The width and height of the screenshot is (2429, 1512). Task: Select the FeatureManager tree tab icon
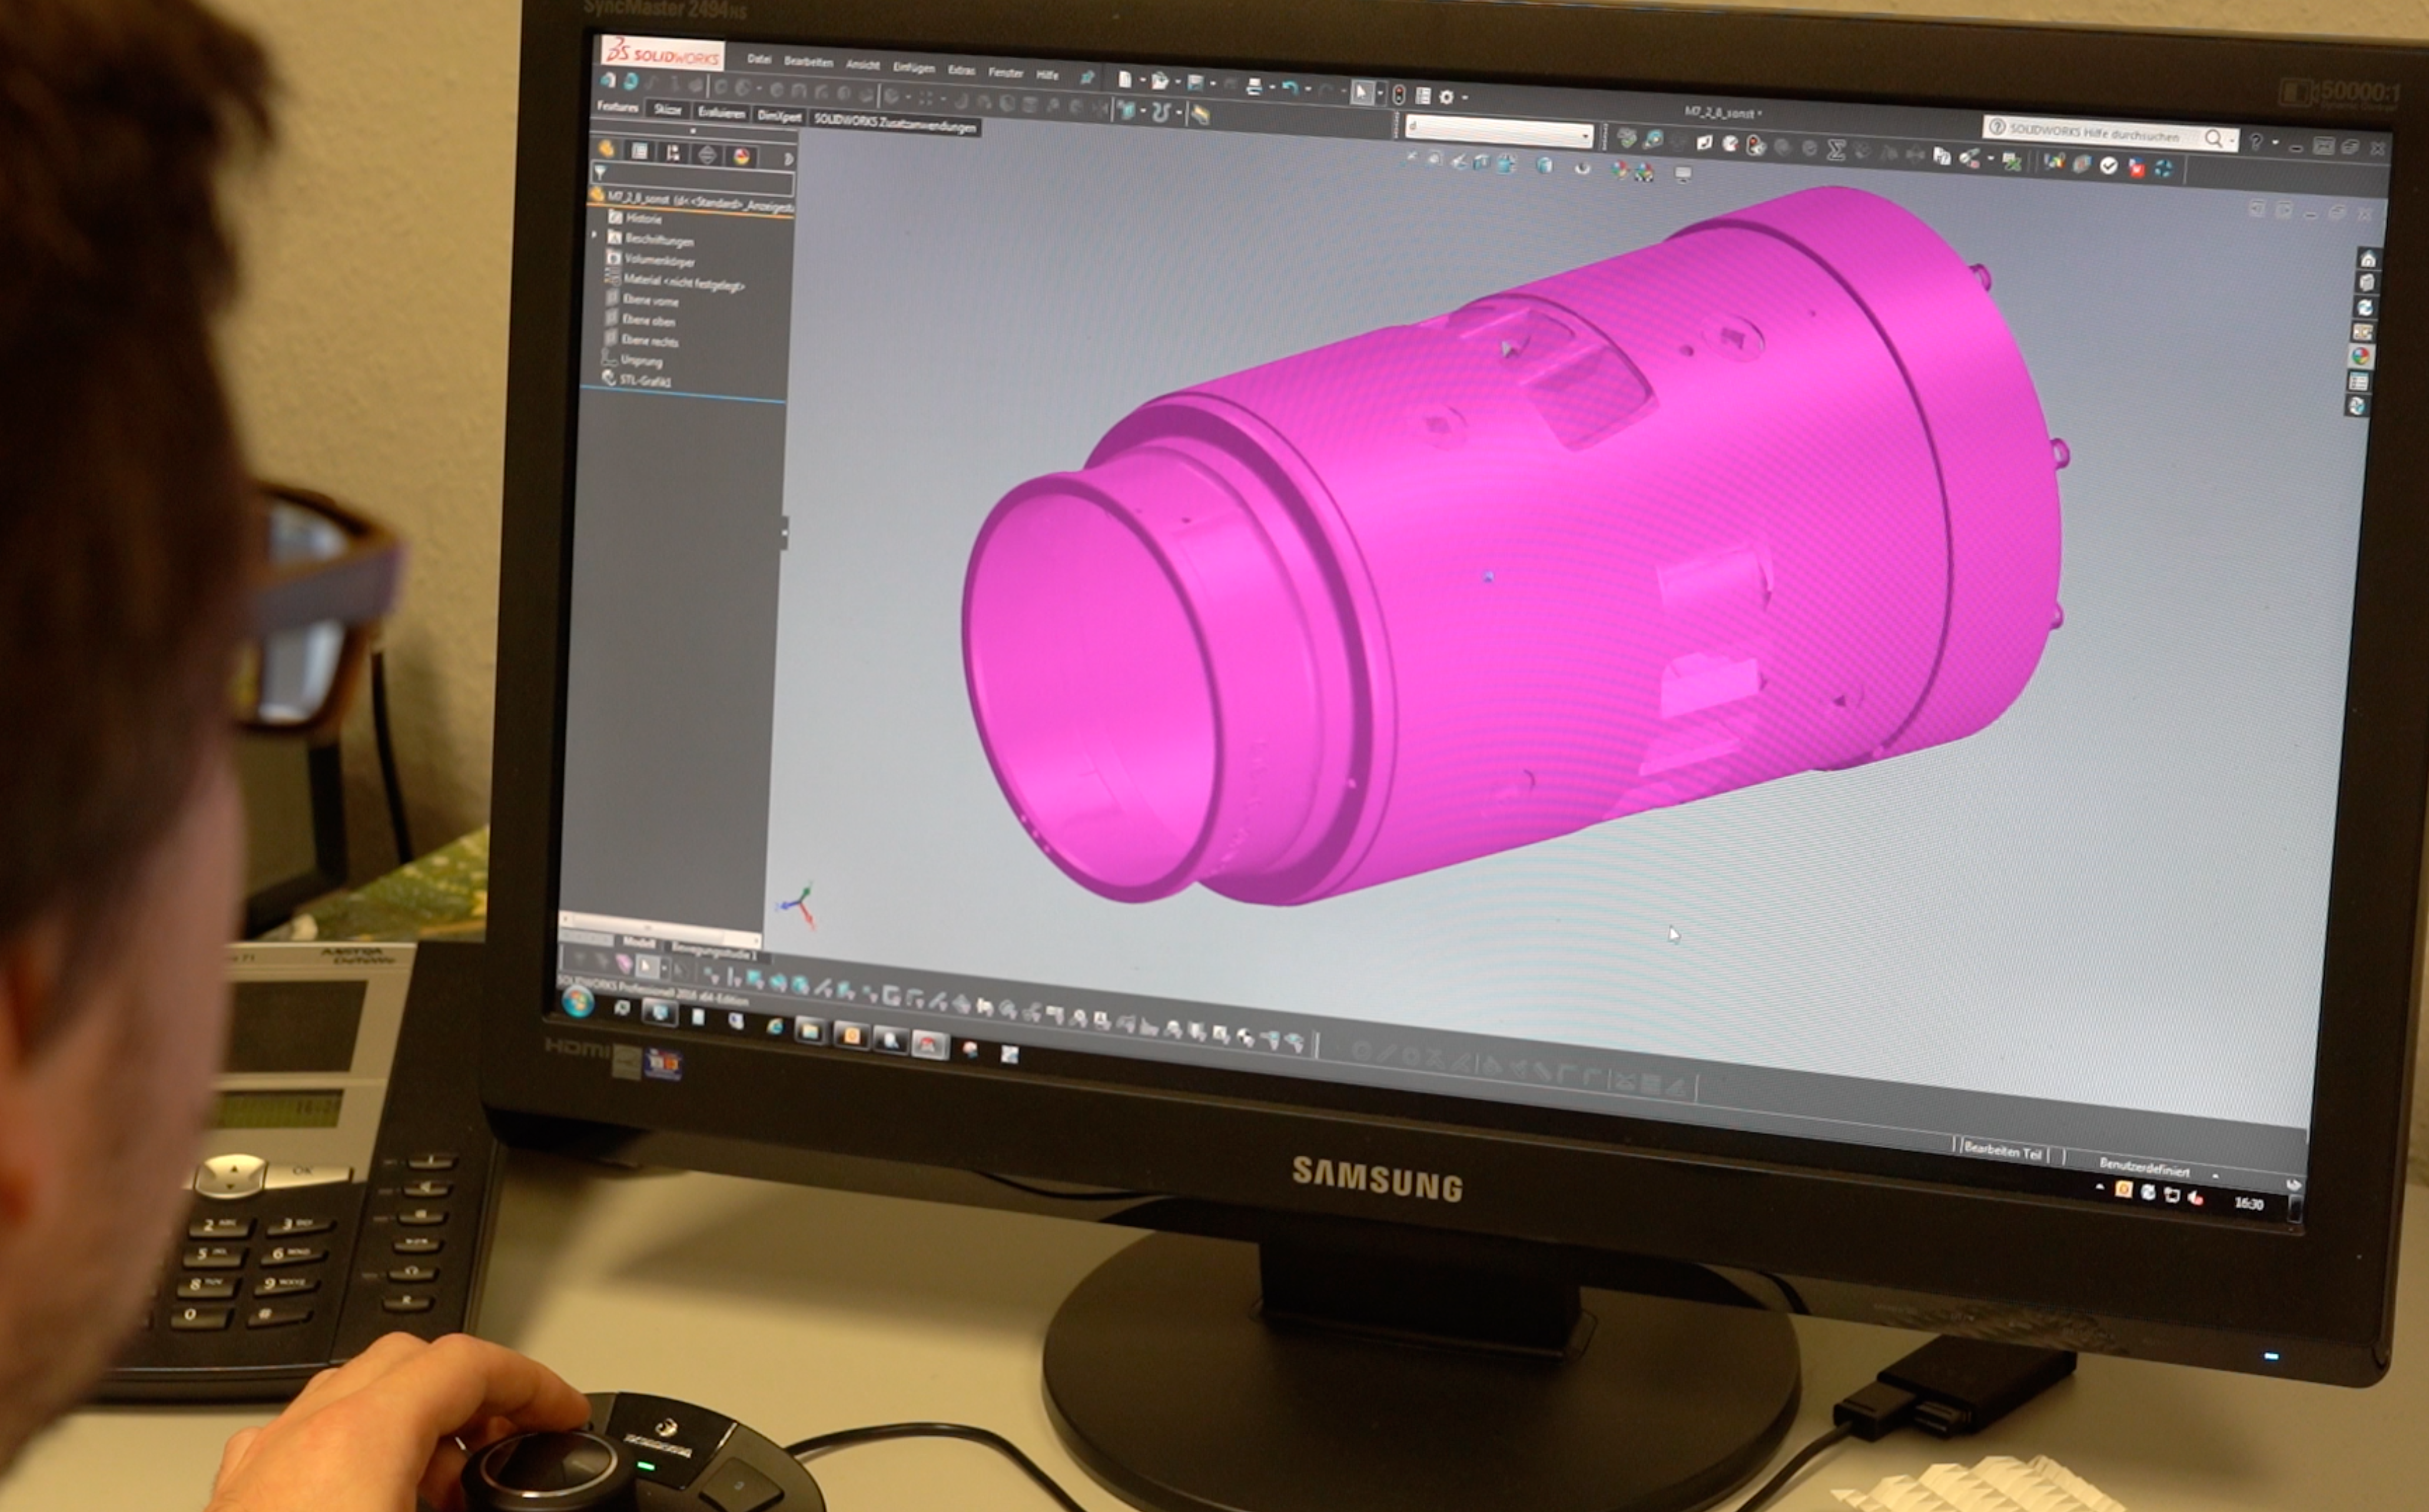(x=607, y=149)
